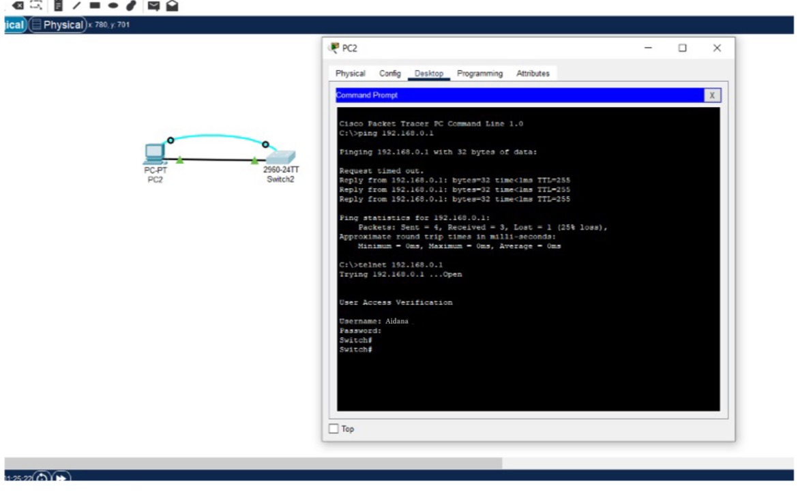Enable the Top checkbox
The image size is (798, 501).
[334, 429]
